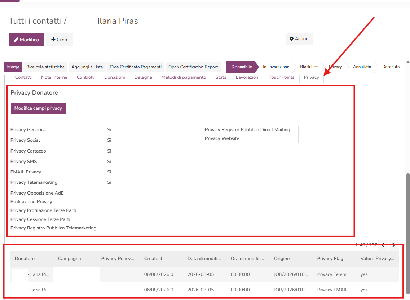Open the Action menu
This screenshot has height=300, width=410.
[x=299, y=39]
